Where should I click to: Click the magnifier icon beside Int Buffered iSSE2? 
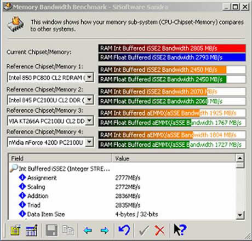coord(14,168)
